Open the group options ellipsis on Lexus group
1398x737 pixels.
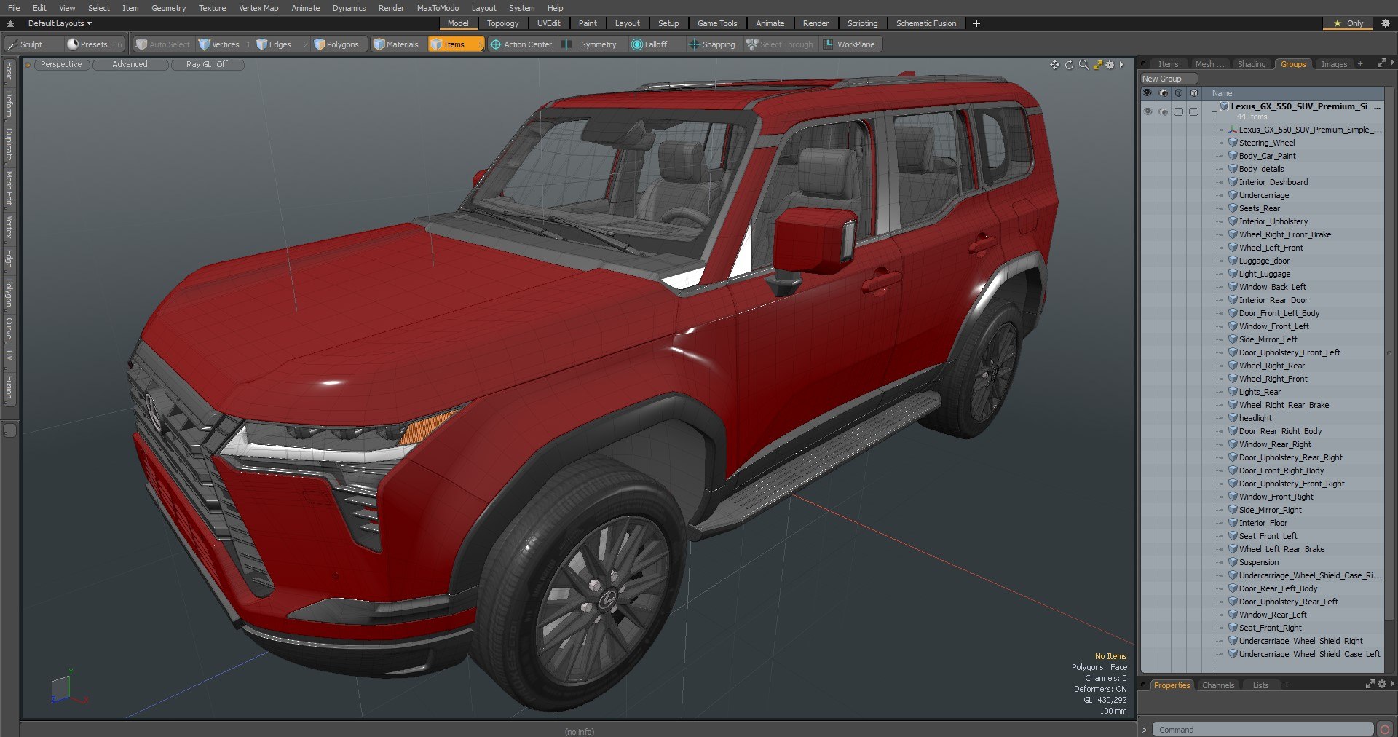tap(1377, 107)
